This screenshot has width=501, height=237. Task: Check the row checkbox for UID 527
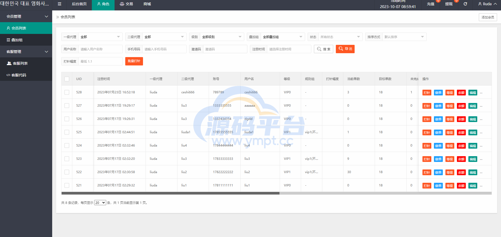point(67,106)
